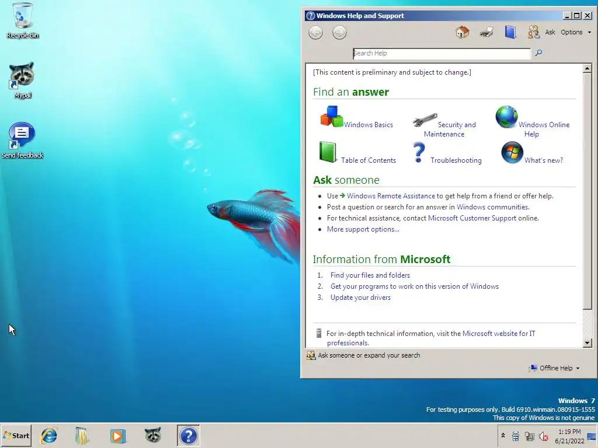Click the taskbar clock showing 1:19 PM
Viewport: 598px width, 448px height.
click(x=569, y=436)
